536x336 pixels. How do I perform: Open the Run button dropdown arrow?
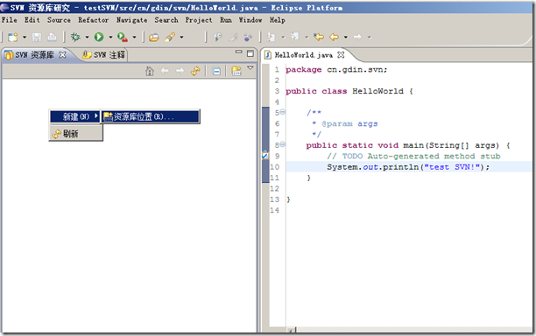tap(110, 37)
